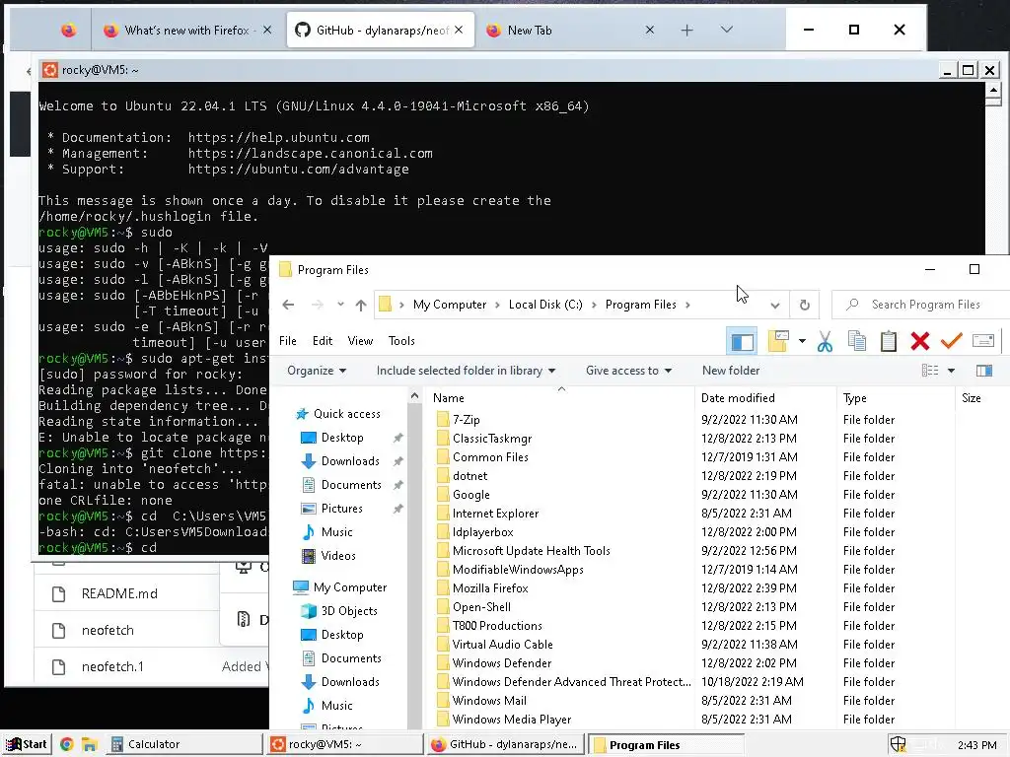Screen dimensions: 1010x757
Task: Select the Mozilla Firefox folder
Action: point(489,588)
